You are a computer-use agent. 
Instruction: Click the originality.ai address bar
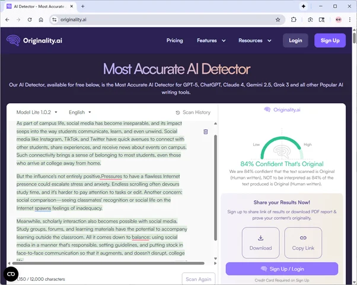(x=160, y=20)
